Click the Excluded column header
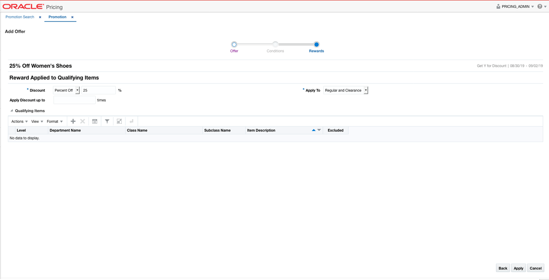Screen dimensions: 549x280 pos(336,130)
